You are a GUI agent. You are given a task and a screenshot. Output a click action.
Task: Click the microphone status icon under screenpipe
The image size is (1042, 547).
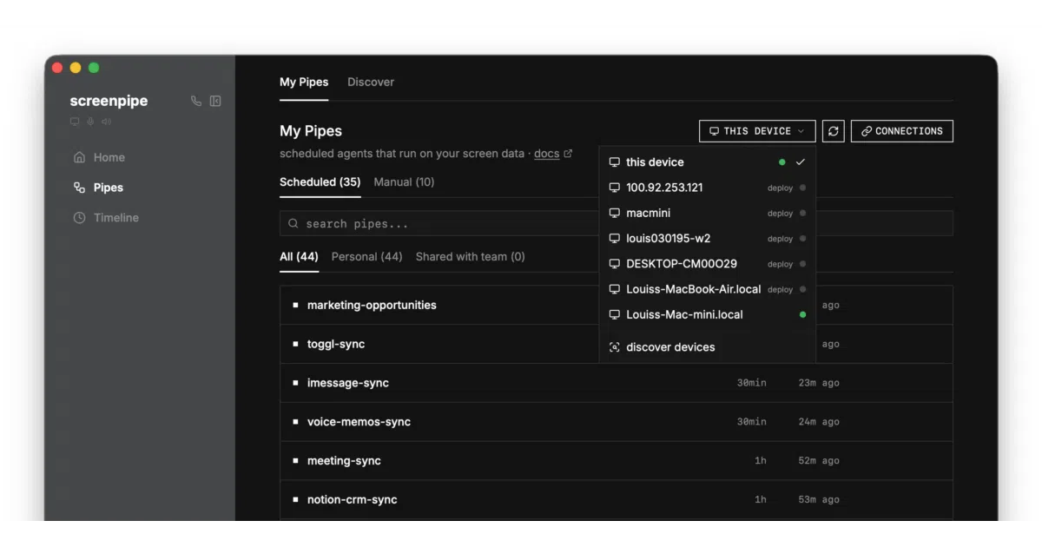point(90,122)
